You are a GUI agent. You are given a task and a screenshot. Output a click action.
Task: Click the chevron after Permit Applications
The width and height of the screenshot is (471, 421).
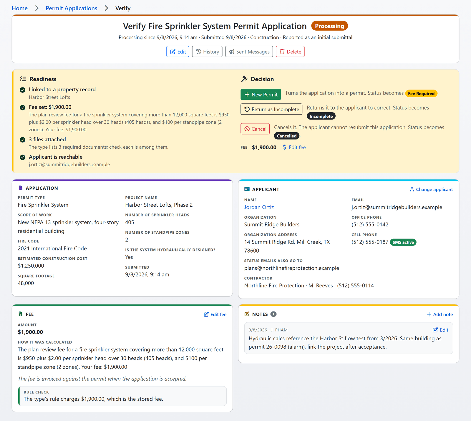[106, 8]
